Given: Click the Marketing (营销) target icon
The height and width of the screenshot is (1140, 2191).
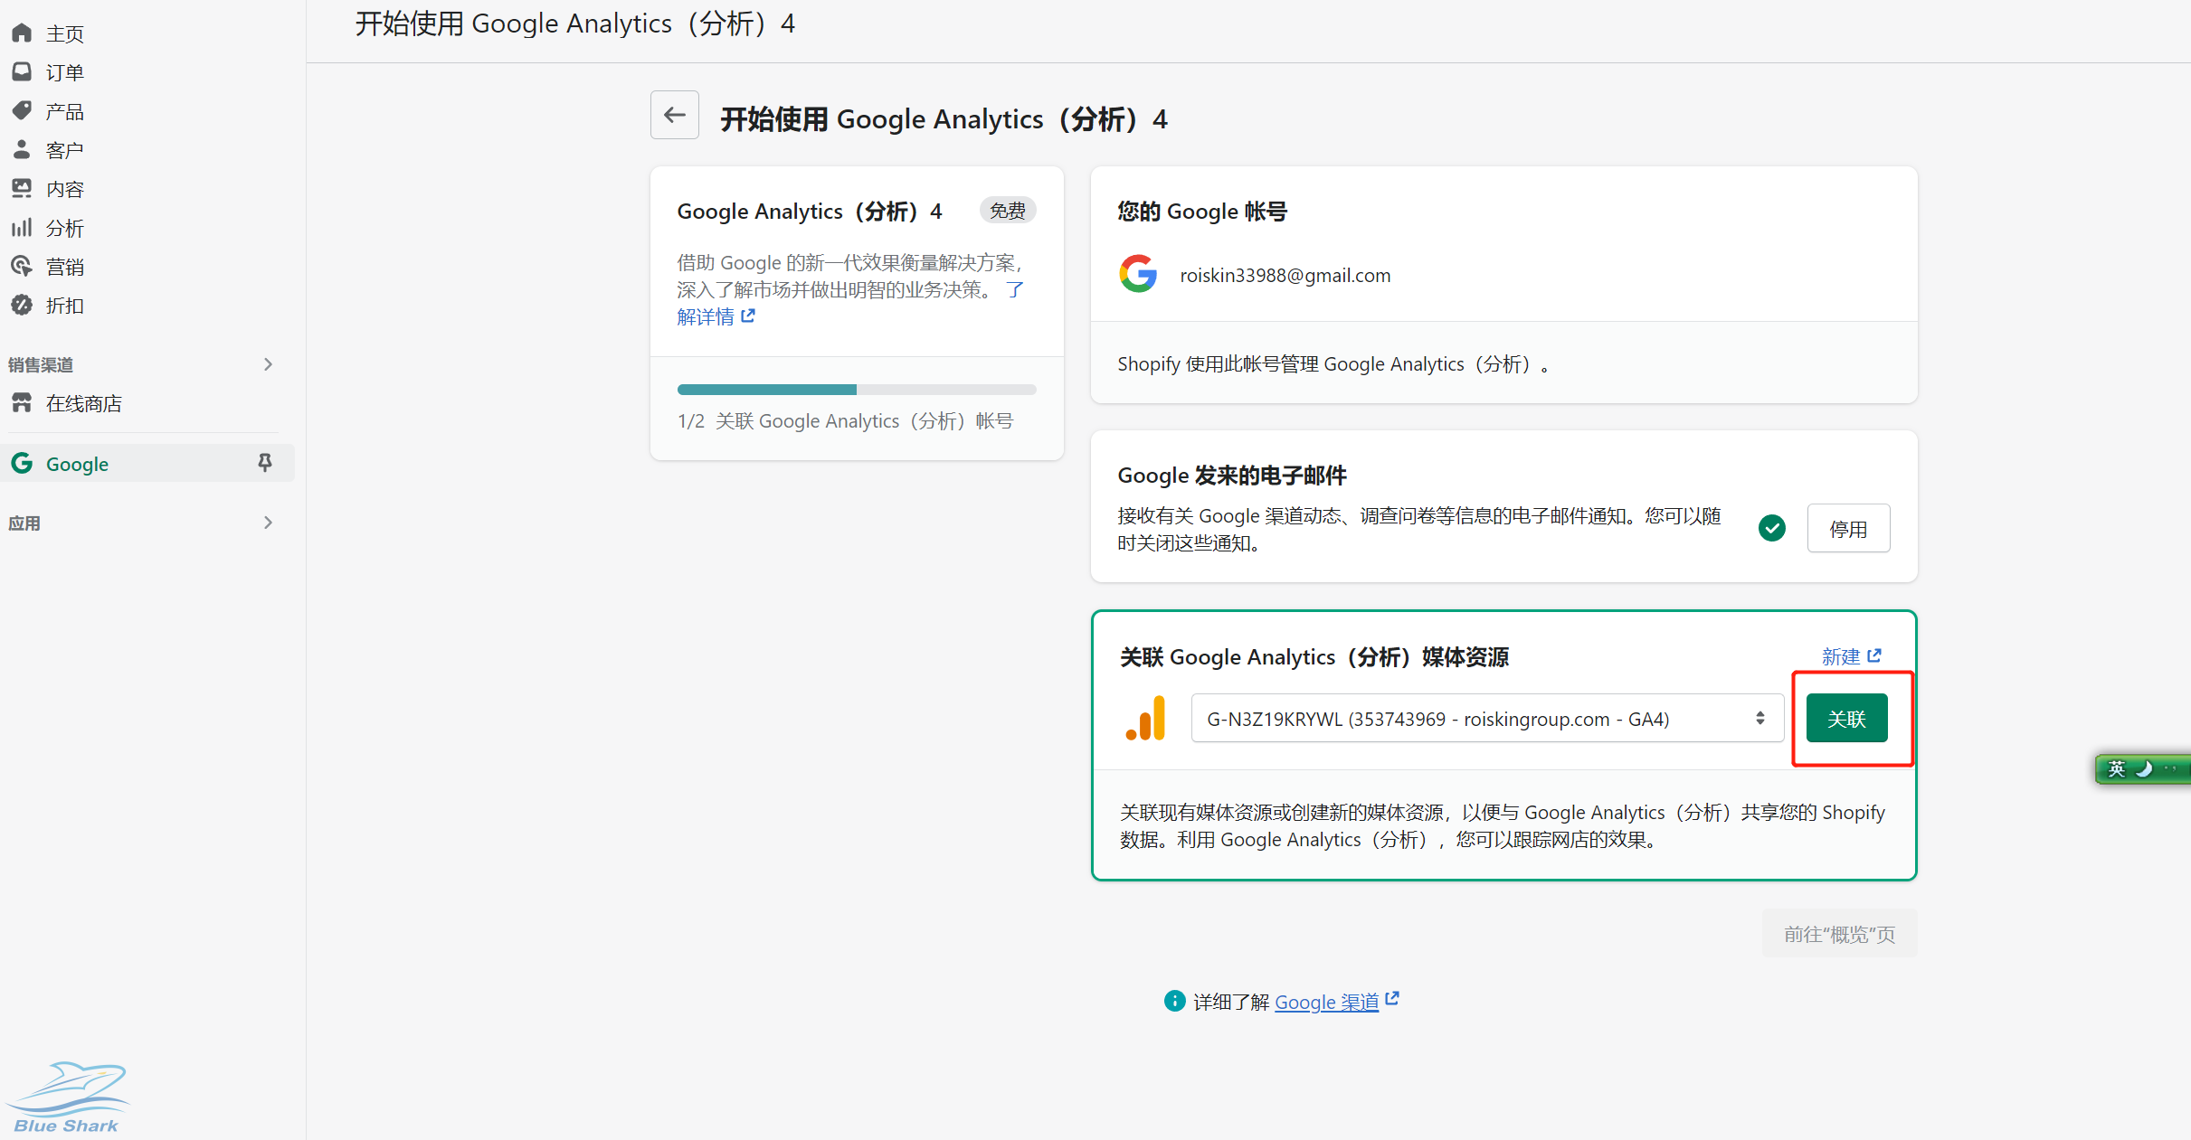Looking at the screenshot, I should click(x=22, y=266).
